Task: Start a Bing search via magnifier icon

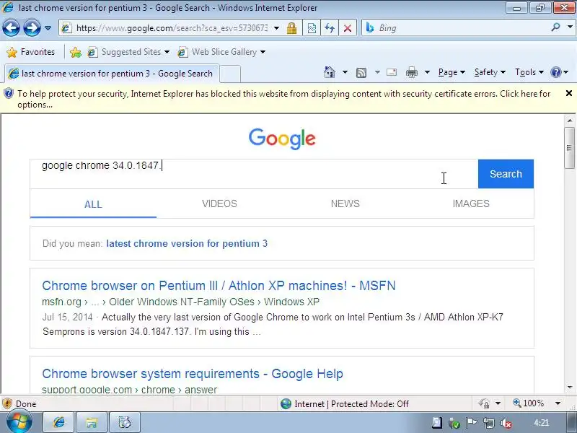Action: pyautogui.click(x=555, y=27)
